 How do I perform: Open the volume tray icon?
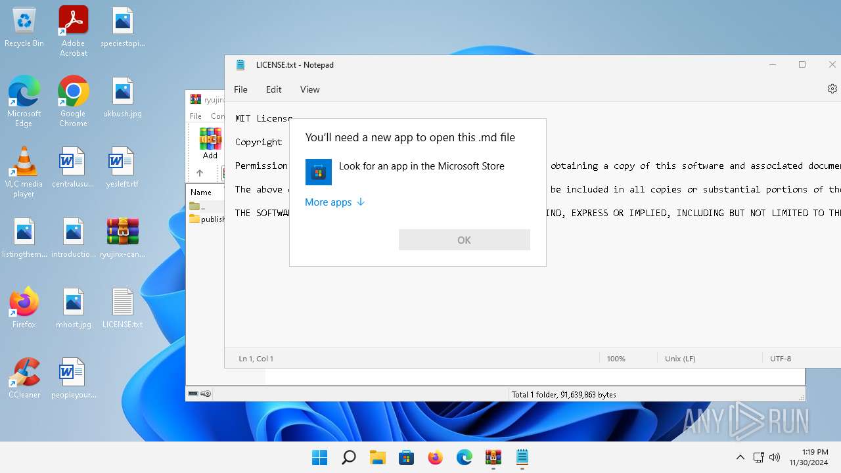coord(775,457)
